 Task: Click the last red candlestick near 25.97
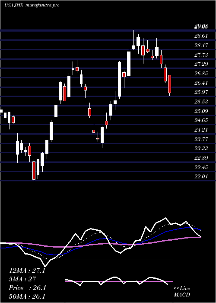tap(169, 84)
